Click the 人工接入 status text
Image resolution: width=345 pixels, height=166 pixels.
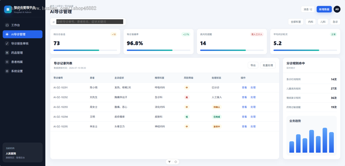pyautogui.click(x=216, y=97)
